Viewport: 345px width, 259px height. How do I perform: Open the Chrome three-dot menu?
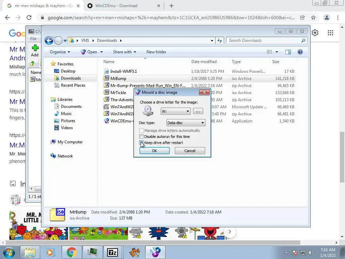(x=338, y=18)
